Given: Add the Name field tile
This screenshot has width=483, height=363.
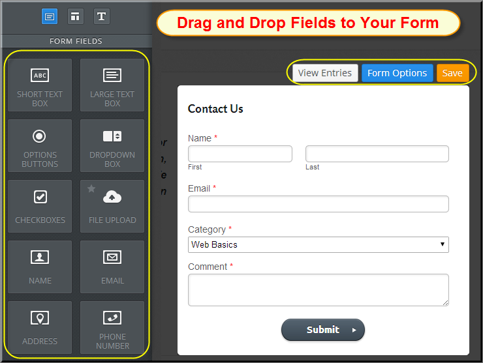Looking at the screenshot, I should click(x=40, y=267).
